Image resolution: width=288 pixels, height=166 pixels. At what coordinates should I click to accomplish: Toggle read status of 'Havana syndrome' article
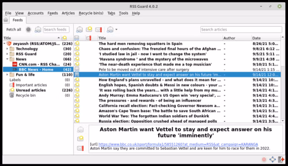(x=77, y=59)
